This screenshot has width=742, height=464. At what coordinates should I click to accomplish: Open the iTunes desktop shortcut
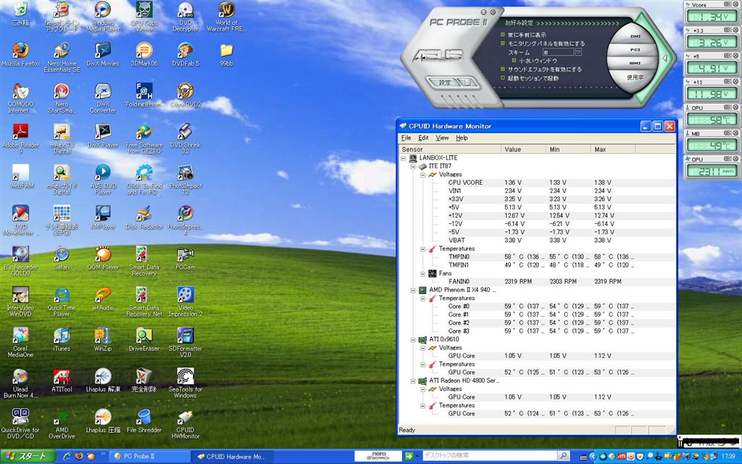tap(62, 336)
